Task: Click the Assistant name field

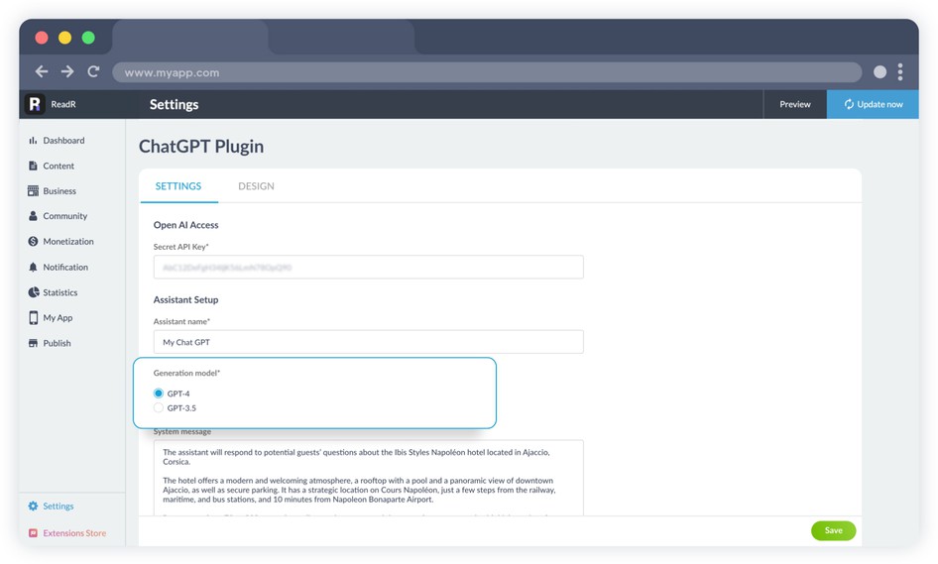Action: [369, 342]
